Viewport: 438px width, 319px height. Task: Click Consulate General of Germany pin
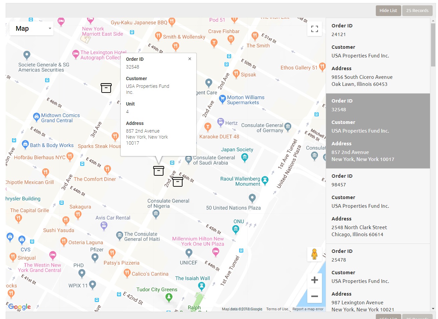(288, 127)
